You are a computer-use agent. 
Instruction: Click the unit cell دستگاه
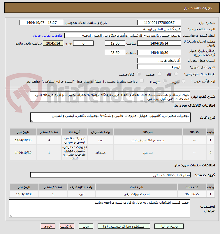pos(101,153)
